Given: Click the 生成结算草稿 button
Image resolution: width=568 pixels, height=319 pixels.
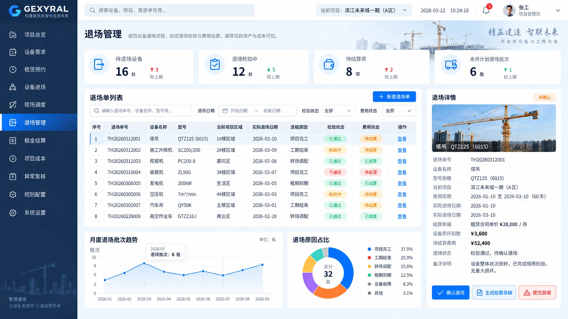Looking at the screenshot, I should point(494,293).
